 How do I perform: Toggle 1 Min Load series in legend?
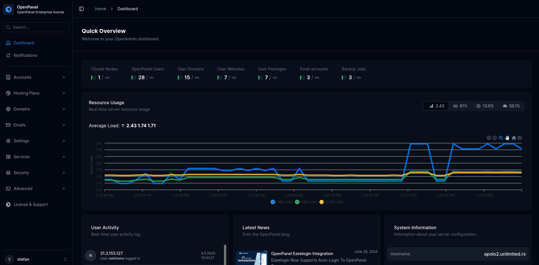281,202
